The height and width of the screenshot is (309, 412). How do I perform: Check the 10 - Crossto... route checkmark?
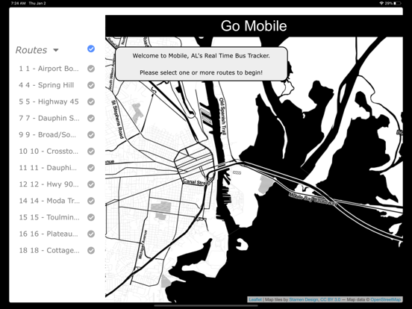[x=91, y=152]
